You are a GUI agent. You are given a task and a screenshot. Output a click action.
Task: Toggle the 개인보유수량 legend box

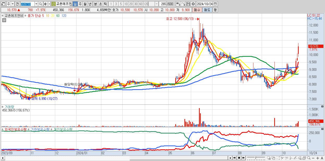tap(52, 129)
